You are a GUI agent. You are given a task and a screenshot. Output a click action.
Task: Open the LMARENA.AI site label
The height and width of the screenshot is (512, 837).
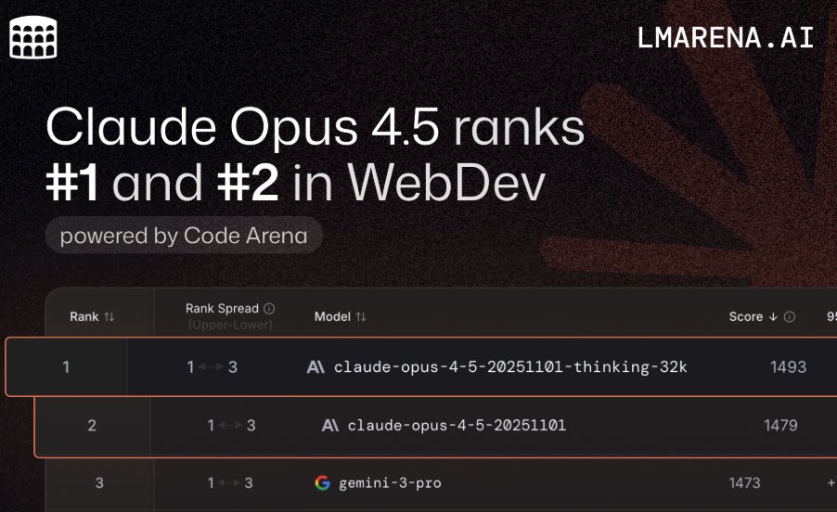[x=726, y=38]
